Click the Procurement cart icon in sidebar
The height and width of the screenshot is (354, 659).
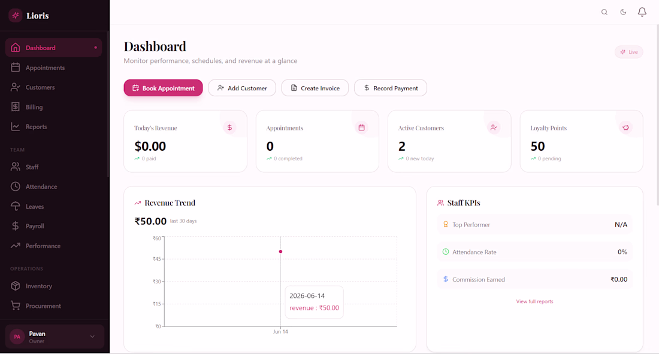tap(16, 306)
